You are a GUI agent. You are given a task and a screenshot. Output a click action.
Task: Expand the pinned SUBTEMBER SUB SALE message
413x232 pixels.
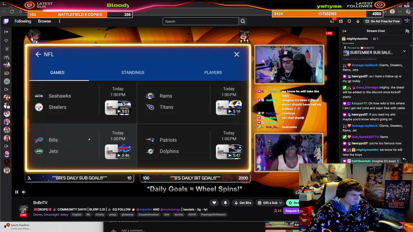pos(404,51)
